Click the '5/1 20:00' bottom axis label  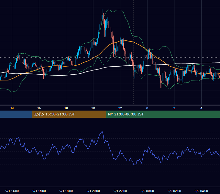93,191
